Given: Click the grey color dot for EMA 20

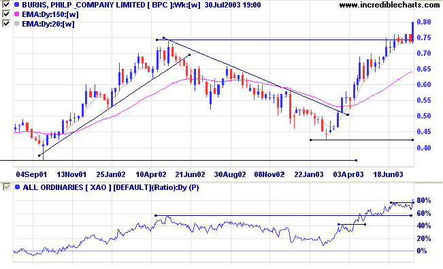Looking at the screenshot, I should 16,24.
